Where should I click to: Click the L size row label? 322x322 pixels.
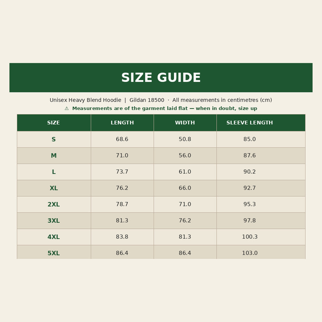pos(53,172)
